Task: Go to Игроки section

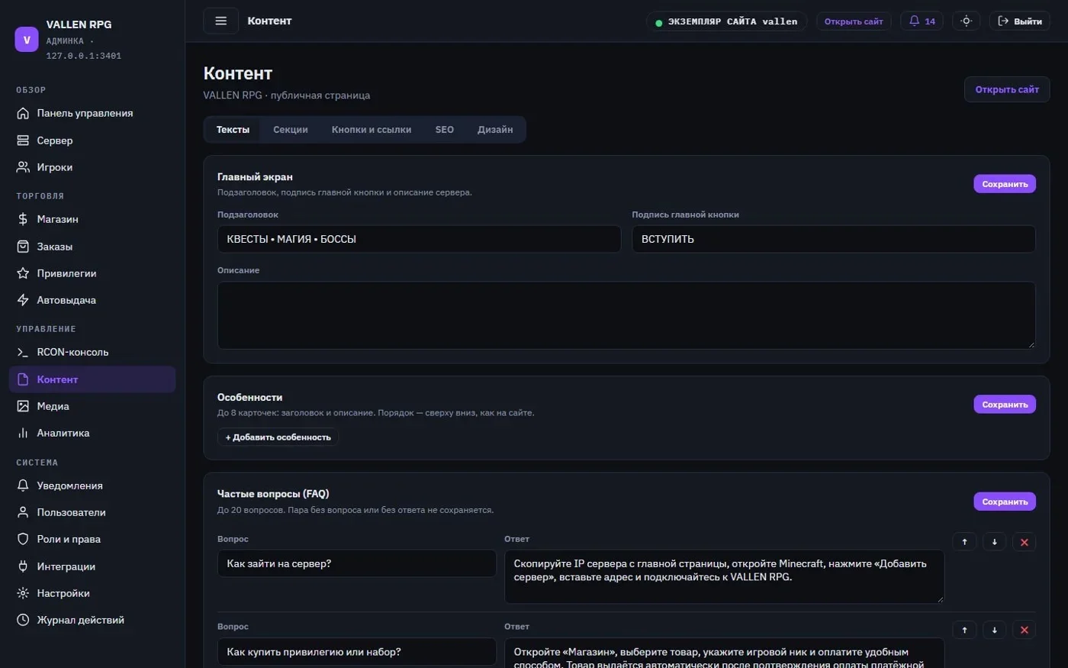Action: click(92, 167)
